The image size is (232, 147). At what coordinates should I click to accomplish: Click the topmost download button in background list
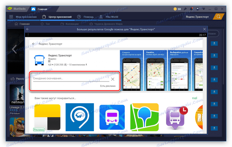(x=214, y=43)
